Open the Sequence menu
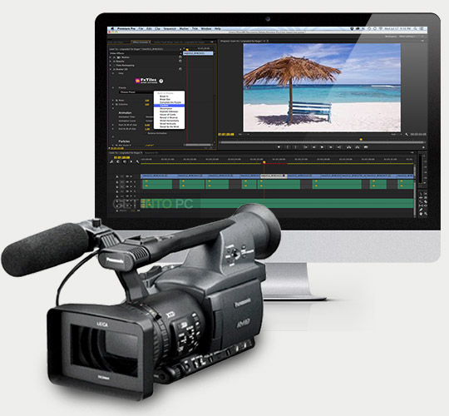The image size is (449, 416). (x=170, y=28)
